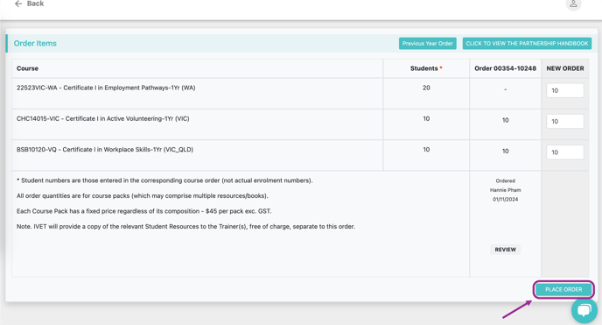Click the back arrow icon
The height and width of the screenshot is (325, 602).
[18, 4]
